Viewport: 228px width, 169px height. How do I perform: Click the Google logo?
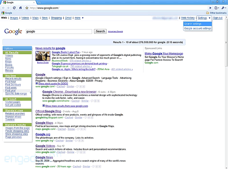(x=13, y=31)
